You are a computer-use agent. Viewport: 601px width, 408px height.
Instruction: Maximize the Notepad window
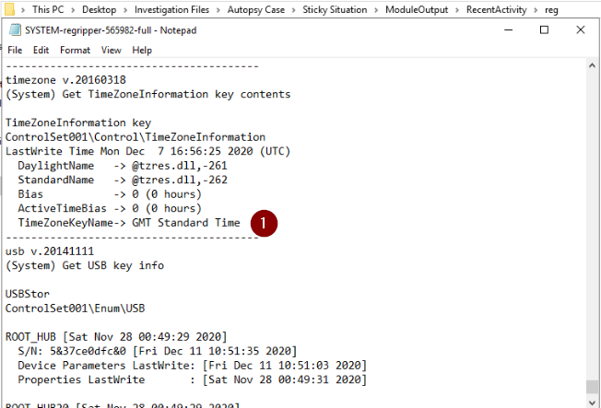pos(544,30)
